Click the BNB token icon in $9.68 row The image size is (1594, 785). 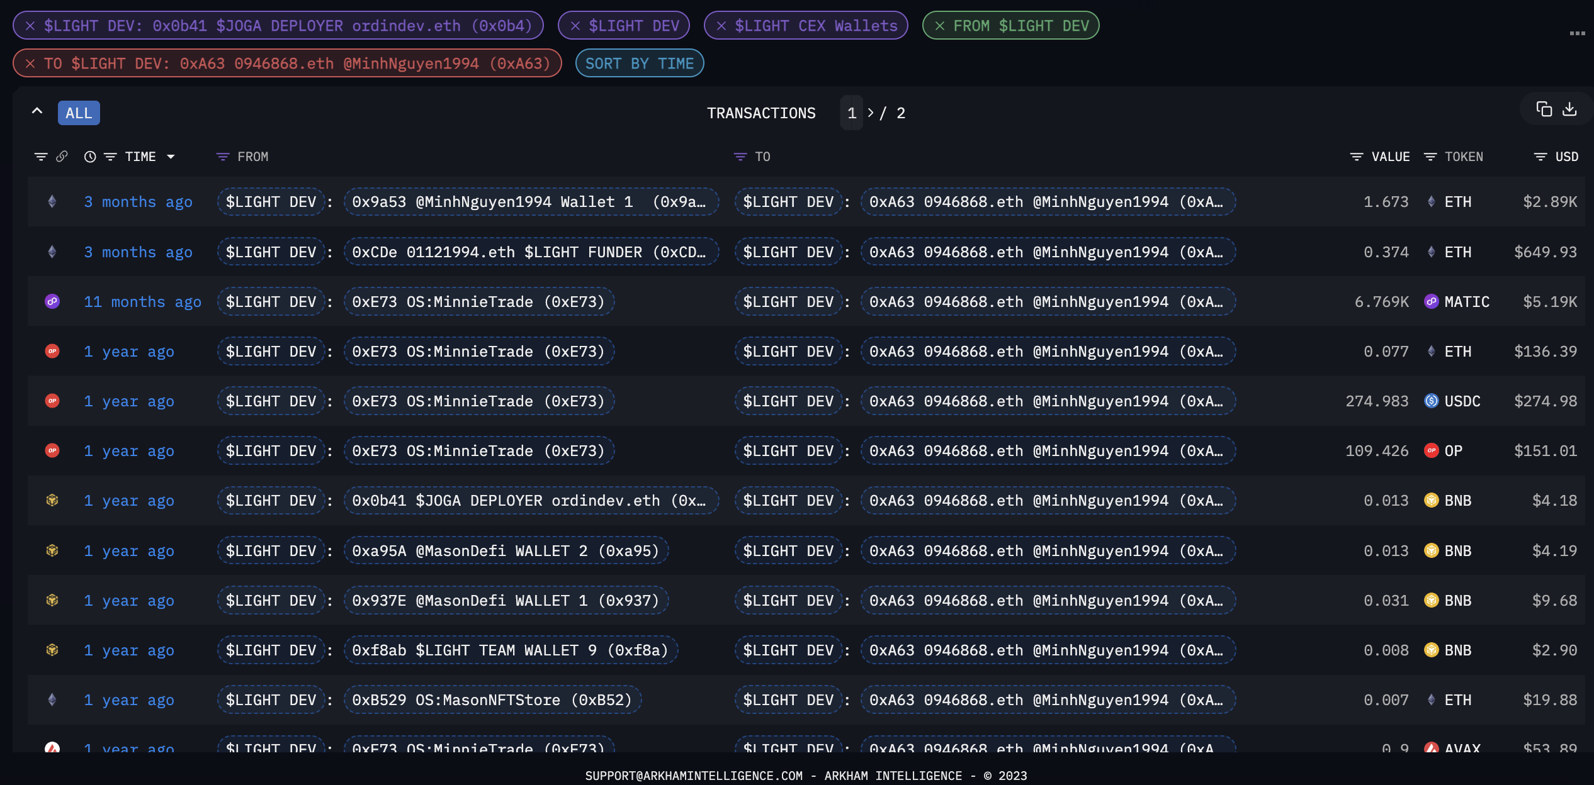coord(1432,601)
